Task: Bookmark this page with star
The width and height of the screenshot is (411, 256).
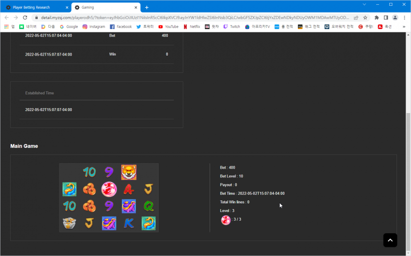Action: click(365, 17)
